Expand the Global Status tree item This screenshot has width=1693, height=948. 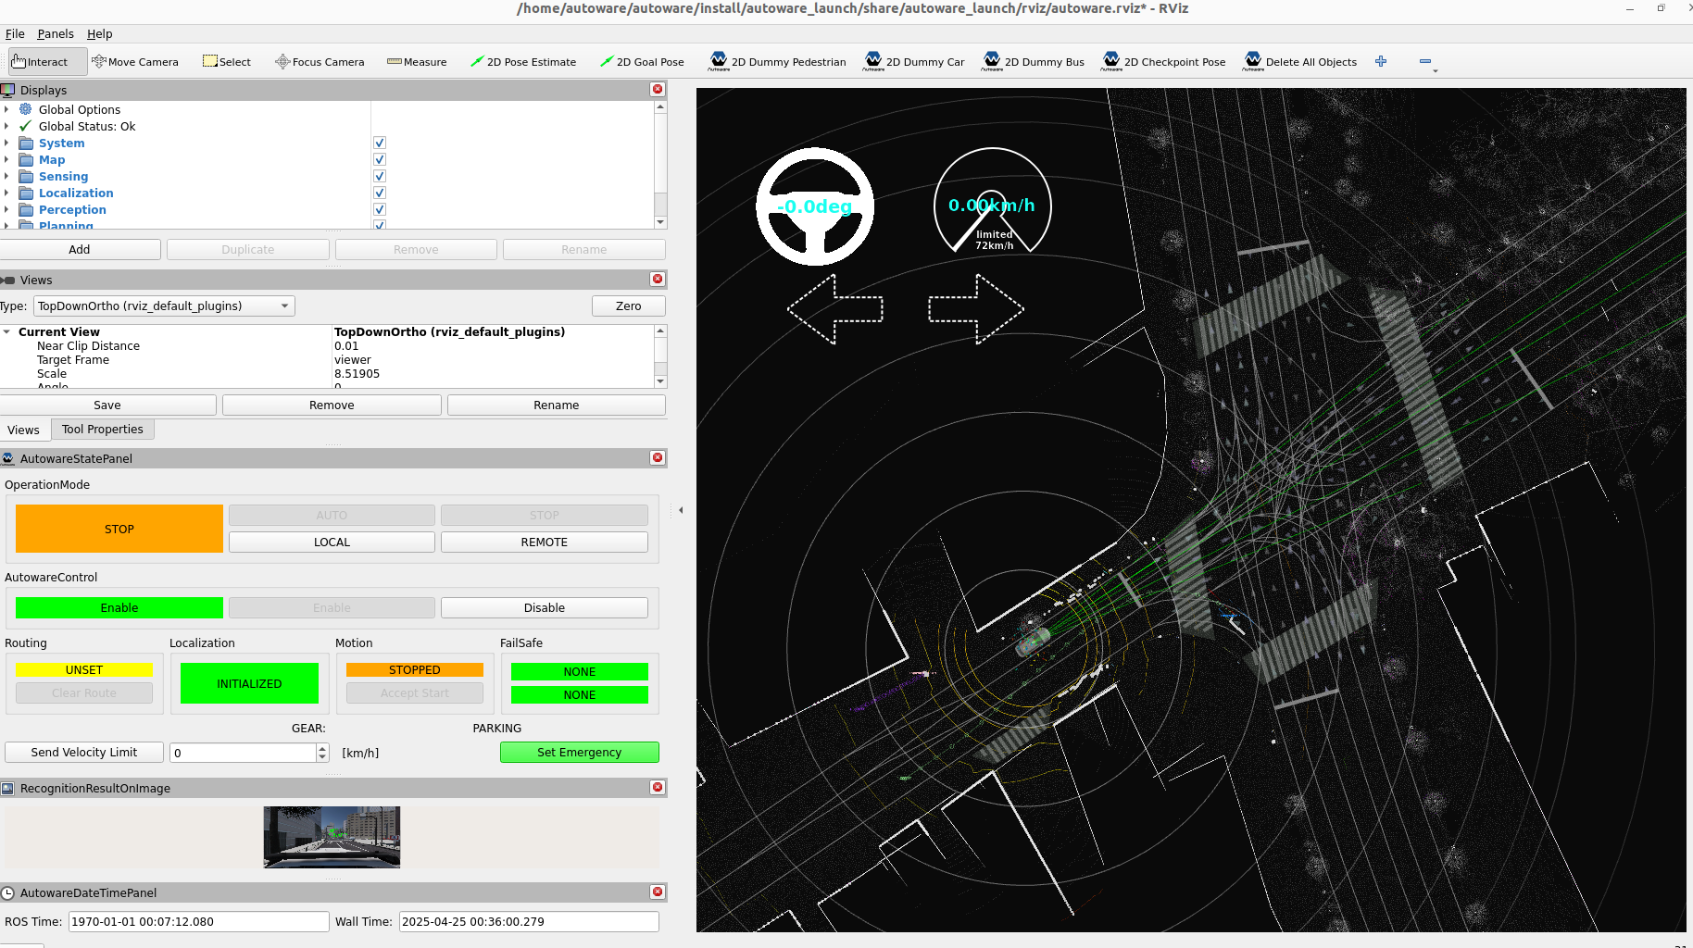(6, 126)
